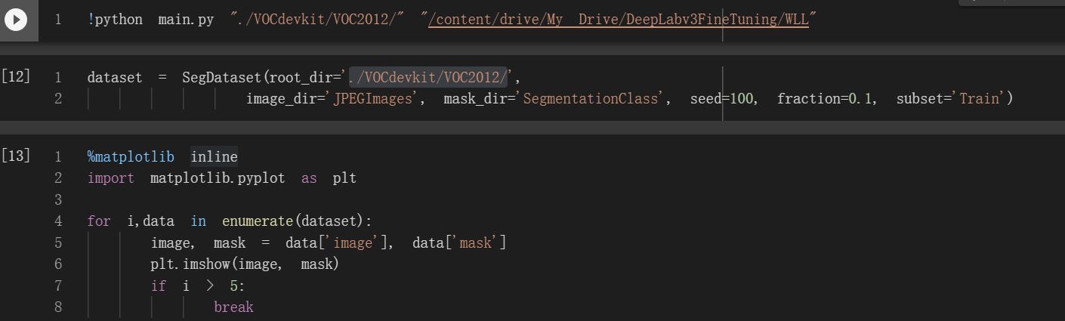
Task: Click the partially visible toolbar at top right
Action: pyautogui.click(x=1011, y=2)
